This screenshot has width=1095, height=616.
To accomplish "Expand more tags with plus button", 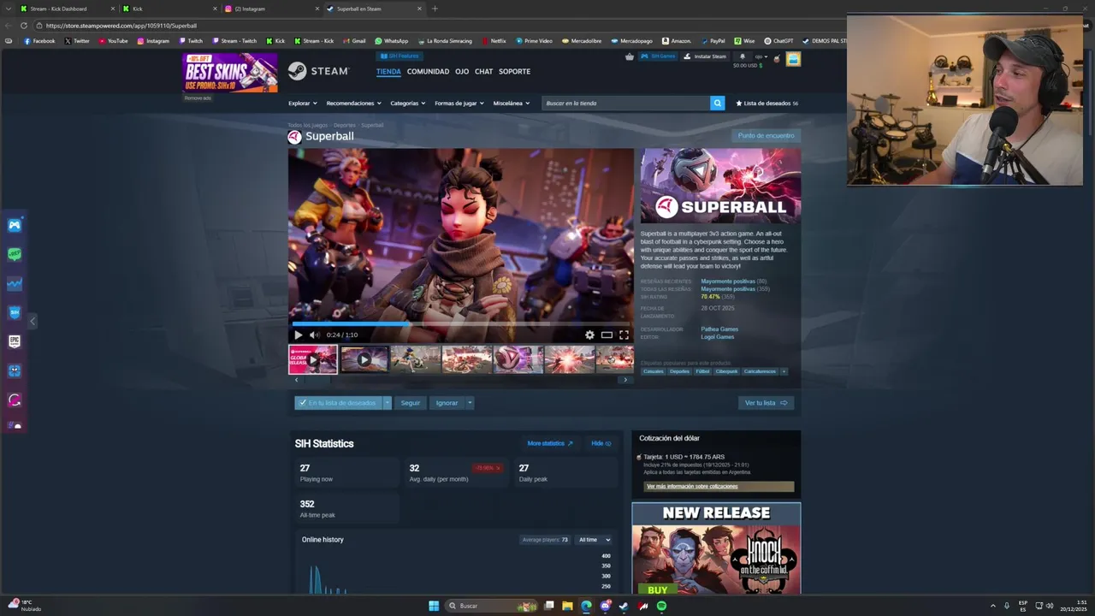I will 784,371.
